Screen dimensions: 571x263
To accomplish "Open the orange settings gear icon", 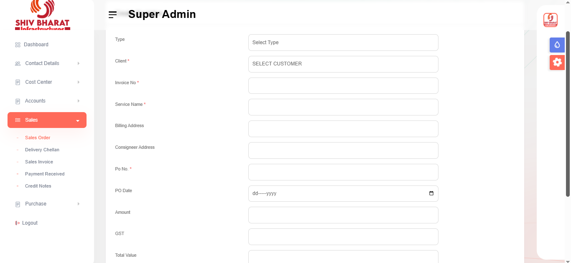I will point(557,63).
